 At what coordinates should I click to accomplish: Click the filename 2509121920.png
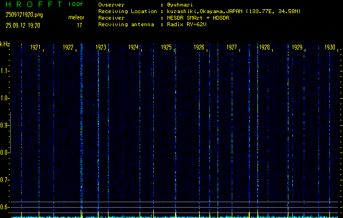tap(24, 15)
